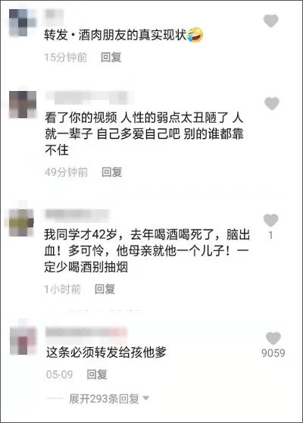This screenshot has width=303, height=423.
Task: Tap heart on 我同学才42岁 comment
Action: click(x=270, y=221)
